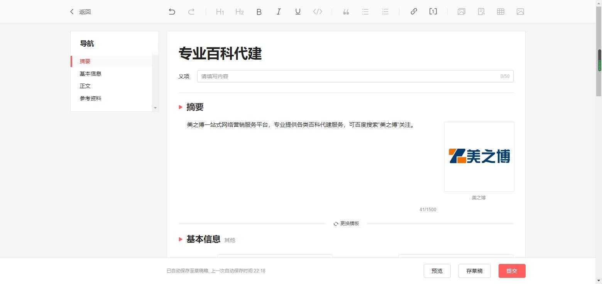Insert a picture from toolbar's last icon

coord(520,12)
